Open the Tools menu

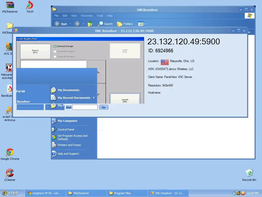coord(100,16)
